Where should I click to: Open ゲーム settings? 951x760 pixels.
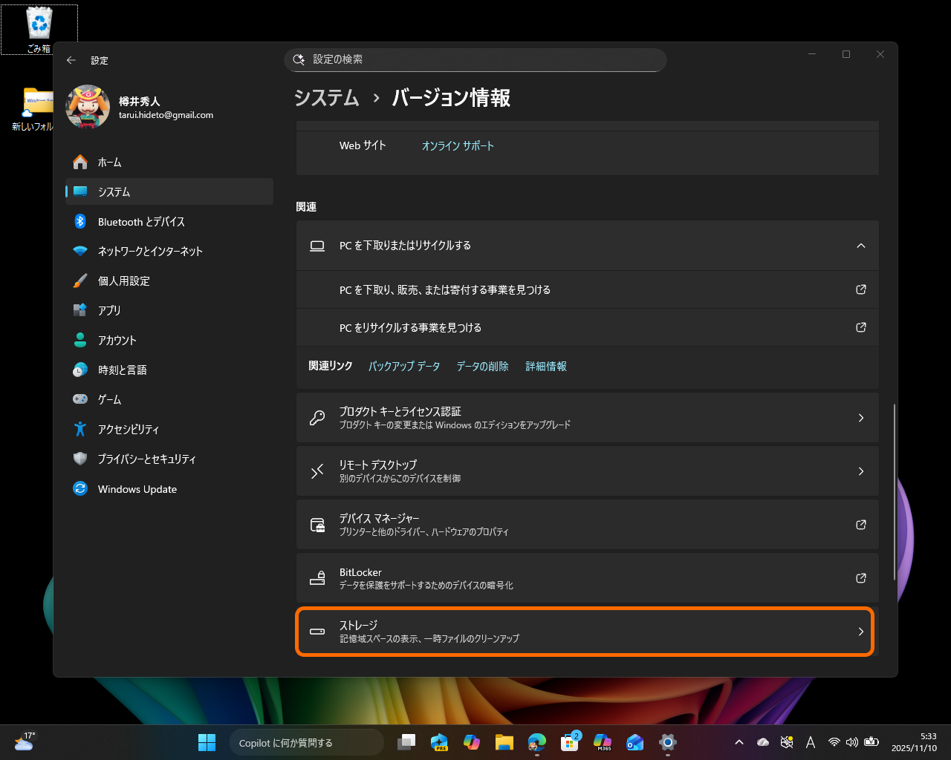169,399
